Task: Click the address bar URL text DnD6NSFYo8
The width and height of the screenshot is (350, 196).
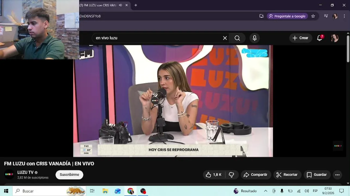Action: (90, 16)
